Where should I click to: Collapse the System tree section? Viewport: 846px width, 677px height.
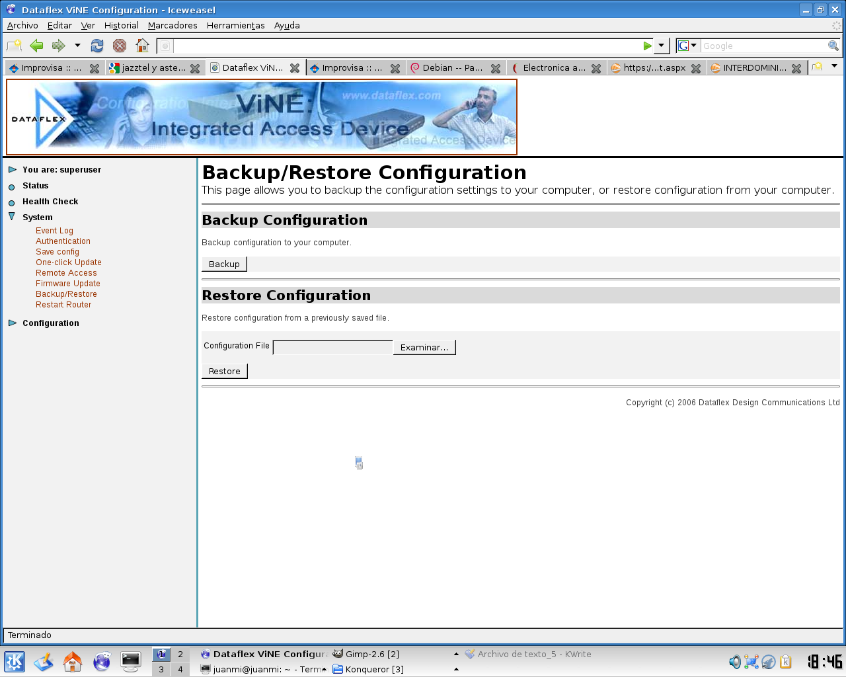pos(12,217)
